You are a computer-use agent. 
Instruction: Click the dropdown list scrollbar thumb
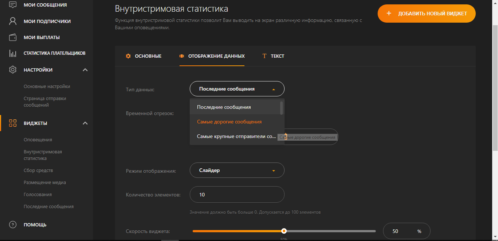pyautogui.click(x=281, y=108)
